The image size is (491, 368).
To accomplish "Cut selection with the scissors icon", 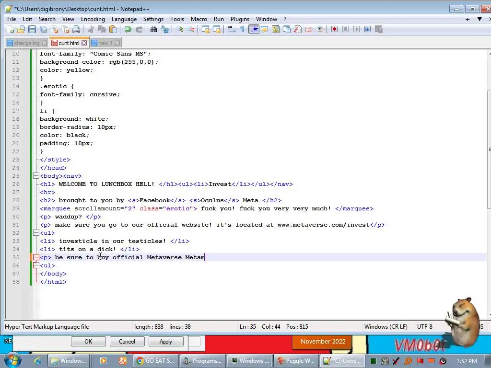I will click(91, 29).
